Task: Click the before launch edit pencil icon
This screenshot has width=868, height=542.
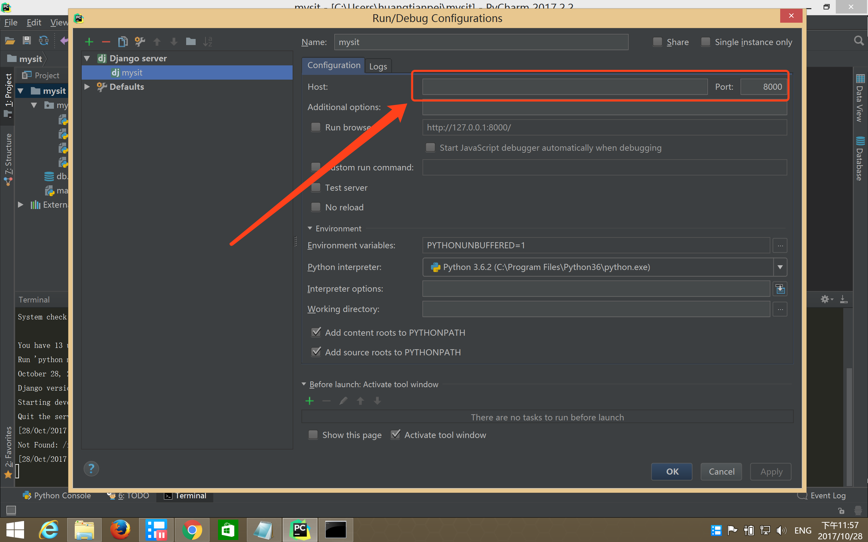Action: click(343, 401)
